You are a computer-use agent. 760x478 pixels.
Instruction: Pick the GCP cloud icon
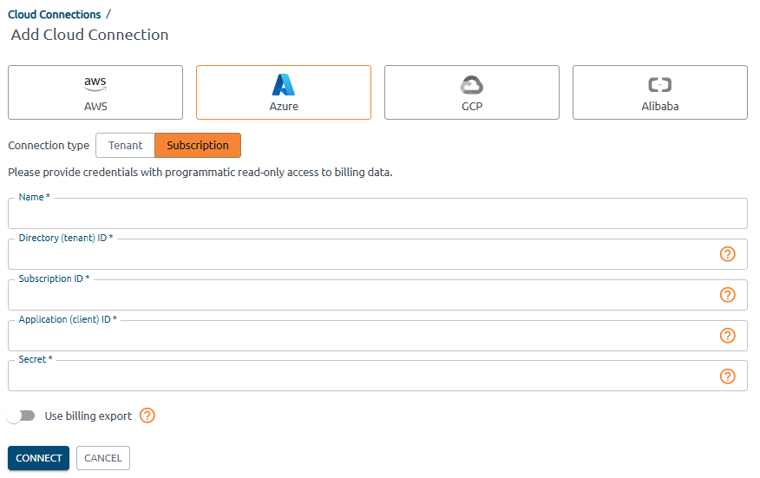click(x=471, y=85)
